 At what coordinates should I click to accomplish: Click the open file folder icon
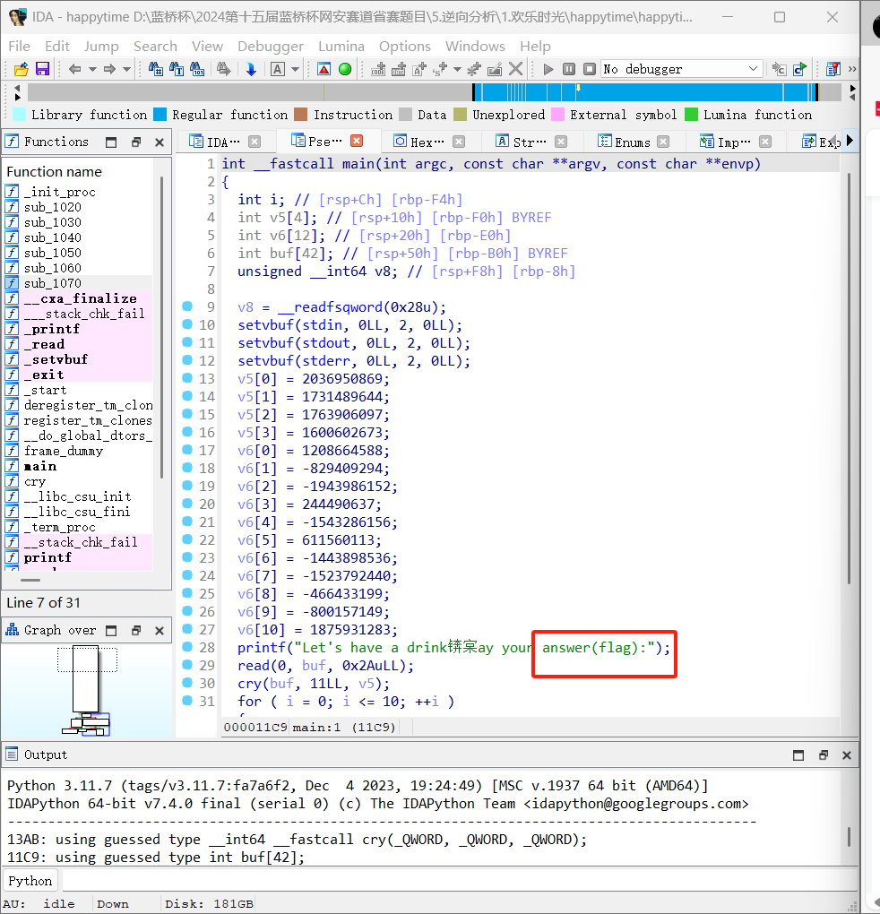(21, 69)
